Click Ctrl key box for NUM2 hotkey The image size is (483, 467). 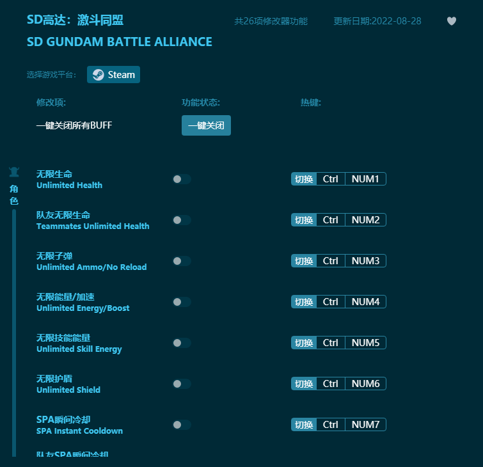point(330,220)
